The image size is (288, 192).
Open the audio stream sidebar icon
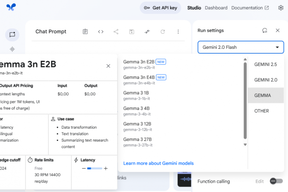(12, 49)
